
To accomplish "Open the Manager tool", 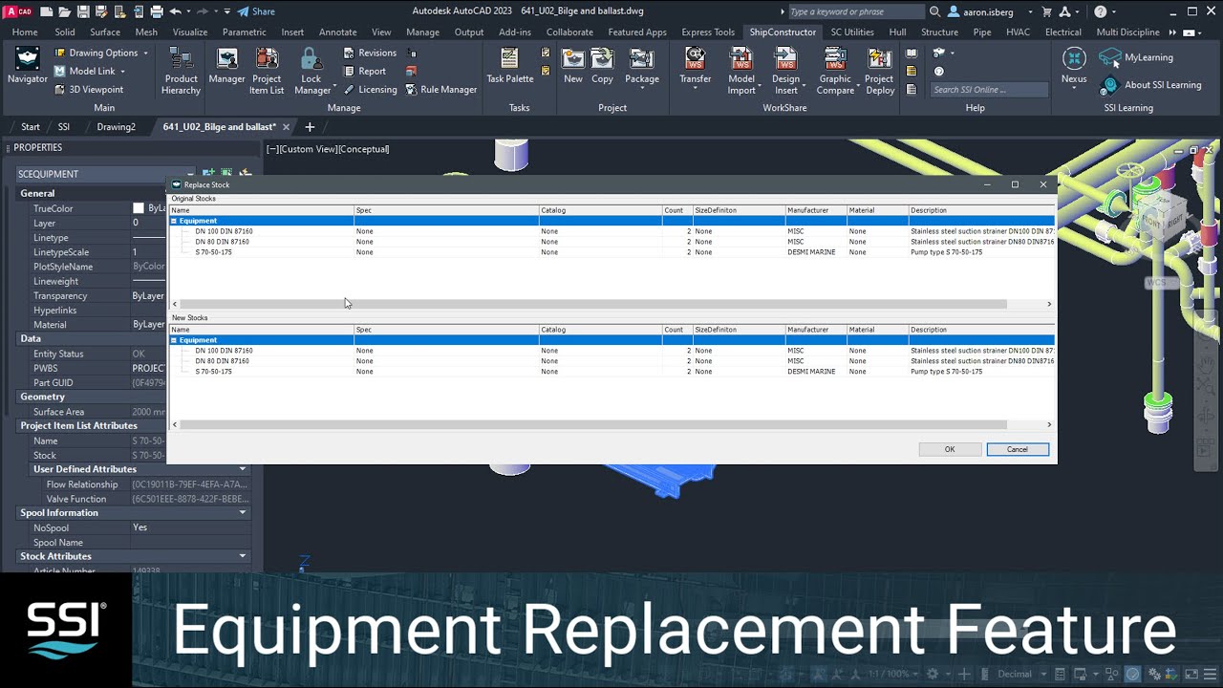I will point(226,67).
